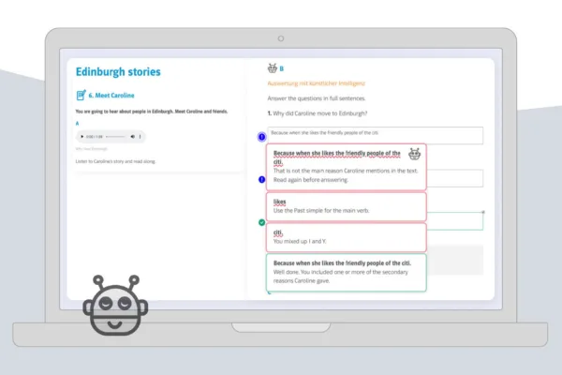Click the robot icon next to B
This screenshot has height=375, width=562.
[273, 68]
